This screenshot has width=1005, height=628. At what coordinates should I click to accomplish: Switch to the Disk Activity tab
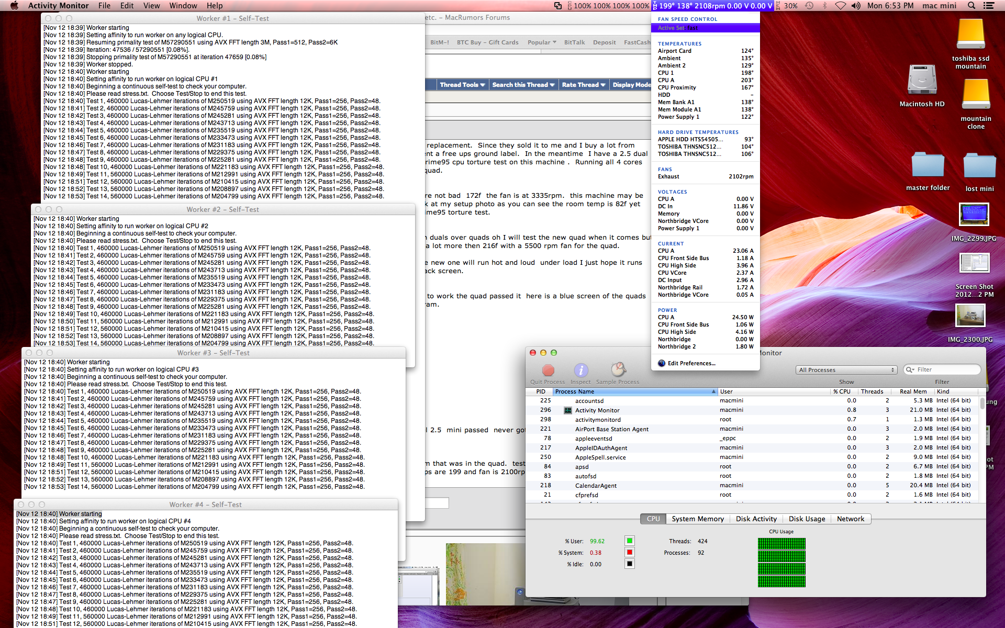pos(756,519)
